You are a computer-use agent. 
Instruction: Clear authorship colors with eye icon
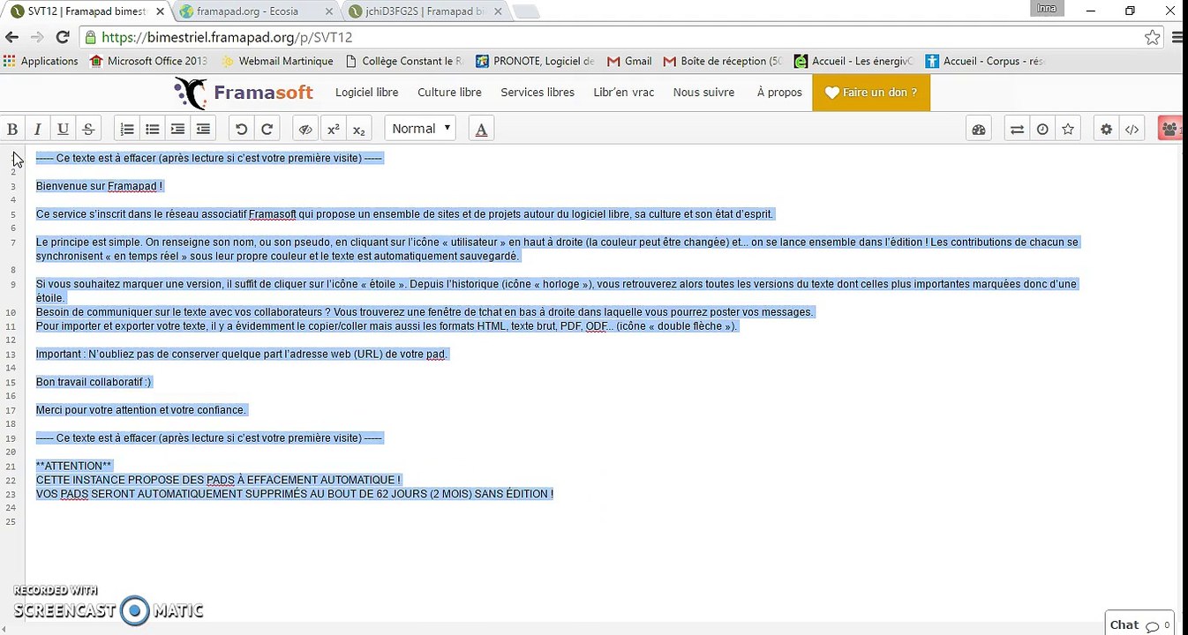tap(305, 129)
